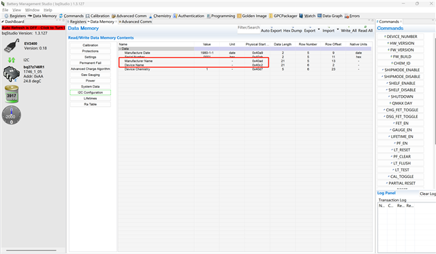Click the Filter/Search input field
The width and height of the screenshot is (436, 254).
pos(249,29)
